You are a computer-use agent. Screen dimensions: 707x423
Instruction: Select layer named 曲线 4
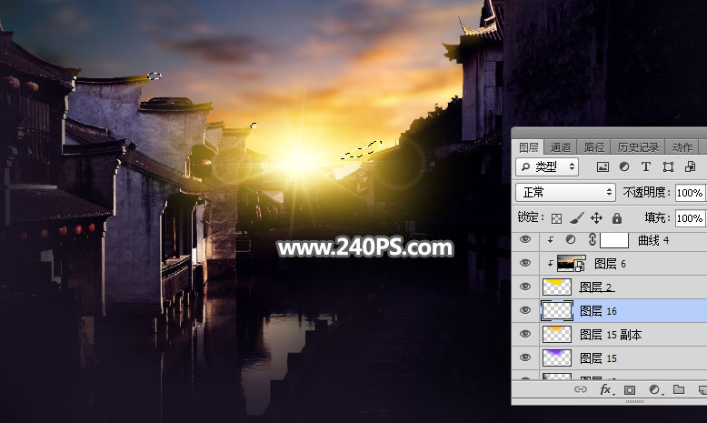(653, 240)
